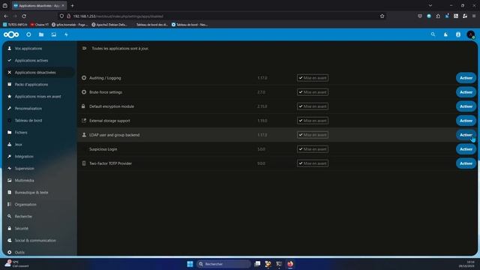Click the tracking protection shield icon
The image size is (480, 270).
pyautogui.click(x=61, y=16)
